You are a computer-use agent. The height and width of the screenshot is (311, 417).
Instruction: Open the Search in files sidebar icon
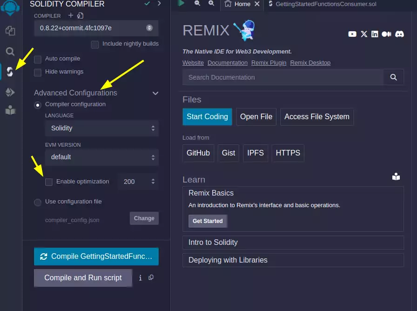(x=10, y=51)
